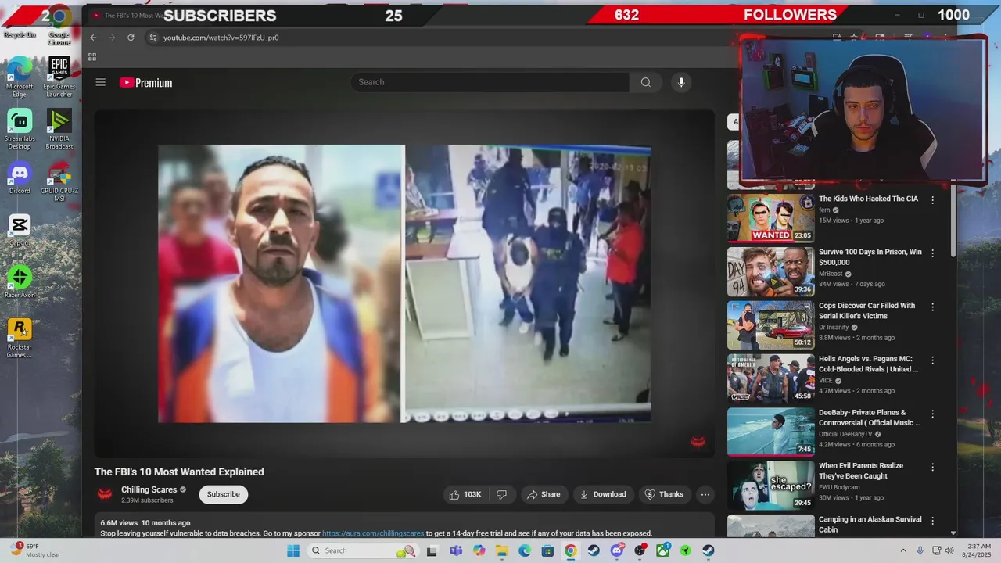
Task: Open options for 'Survive 100 Days In Prison'
Action: point(932,253)
